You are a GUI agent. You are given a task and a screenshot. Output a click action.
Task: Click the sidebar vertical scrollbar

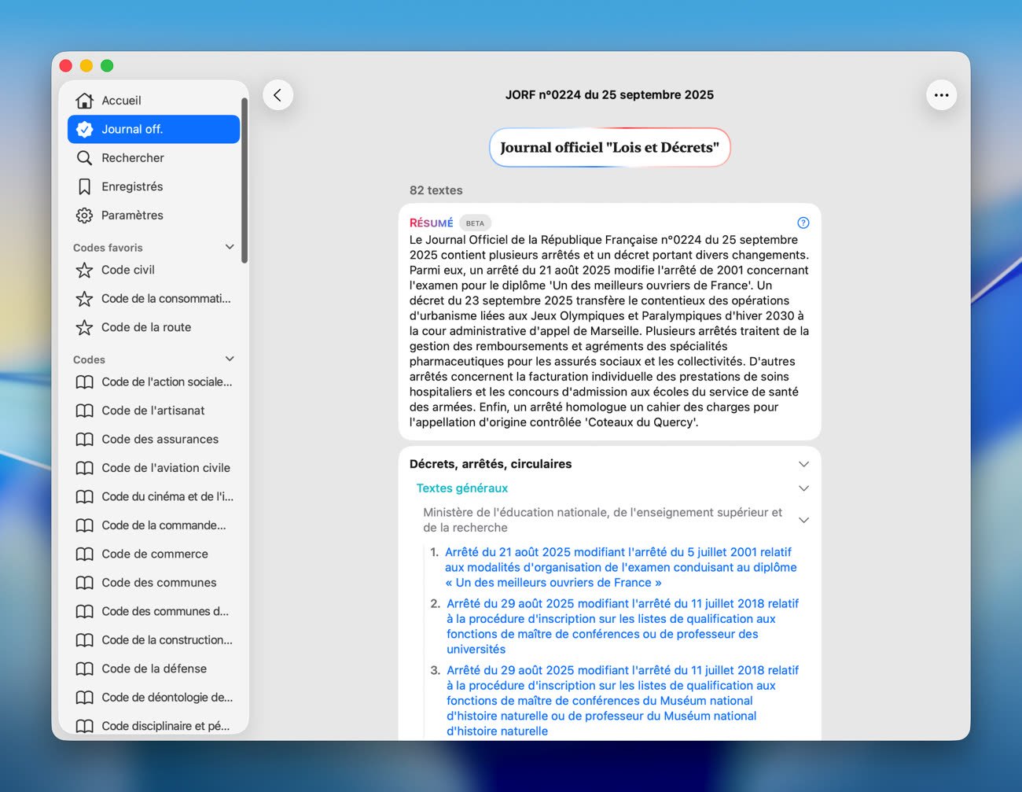click(x=244, y=181)
